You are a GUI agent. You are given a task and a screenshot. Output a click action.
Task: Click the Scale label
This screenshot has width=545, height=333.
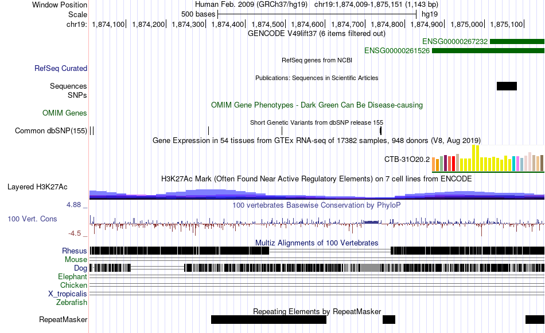pyautogui.click(x=77, y=14)
